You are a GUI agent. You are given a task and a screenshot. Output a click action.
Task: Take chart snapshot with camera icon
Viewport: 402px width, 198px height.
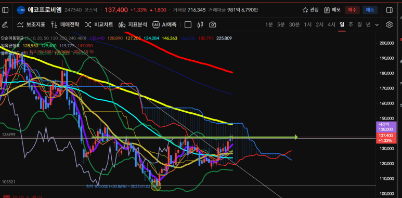pyautogui.click(x=212, y=24)
